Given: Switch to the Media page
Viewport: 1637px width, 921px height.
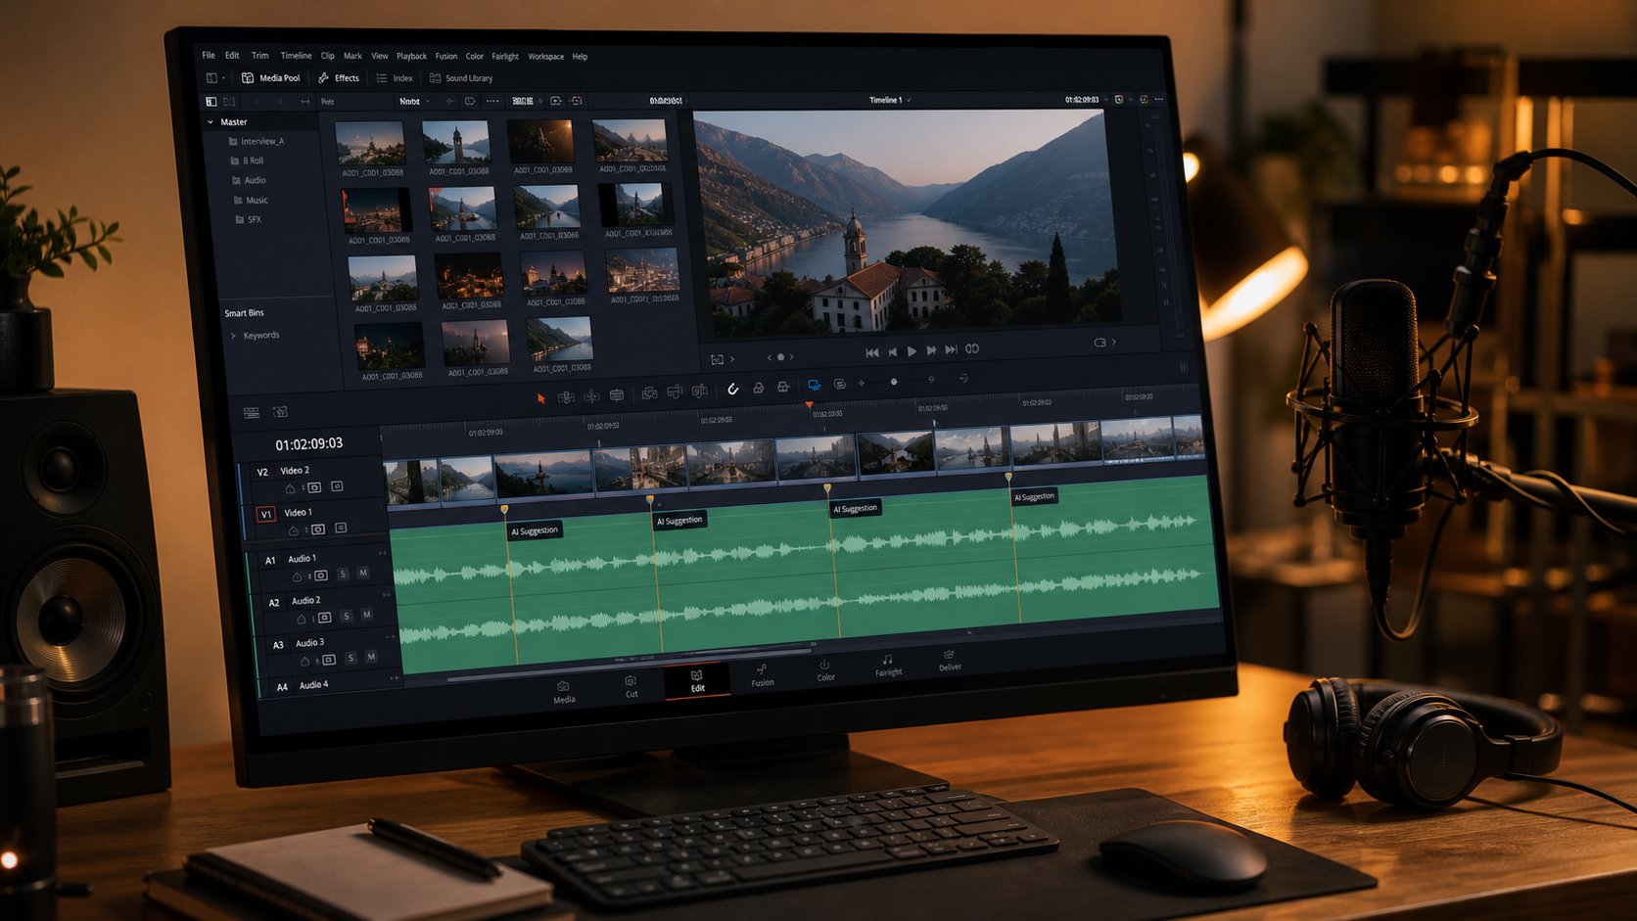Looking at the screenshot, I should click(564, 693).
